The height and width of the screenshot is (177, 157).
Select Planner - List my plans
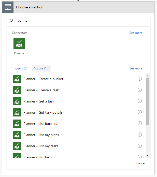pos(41,135)
